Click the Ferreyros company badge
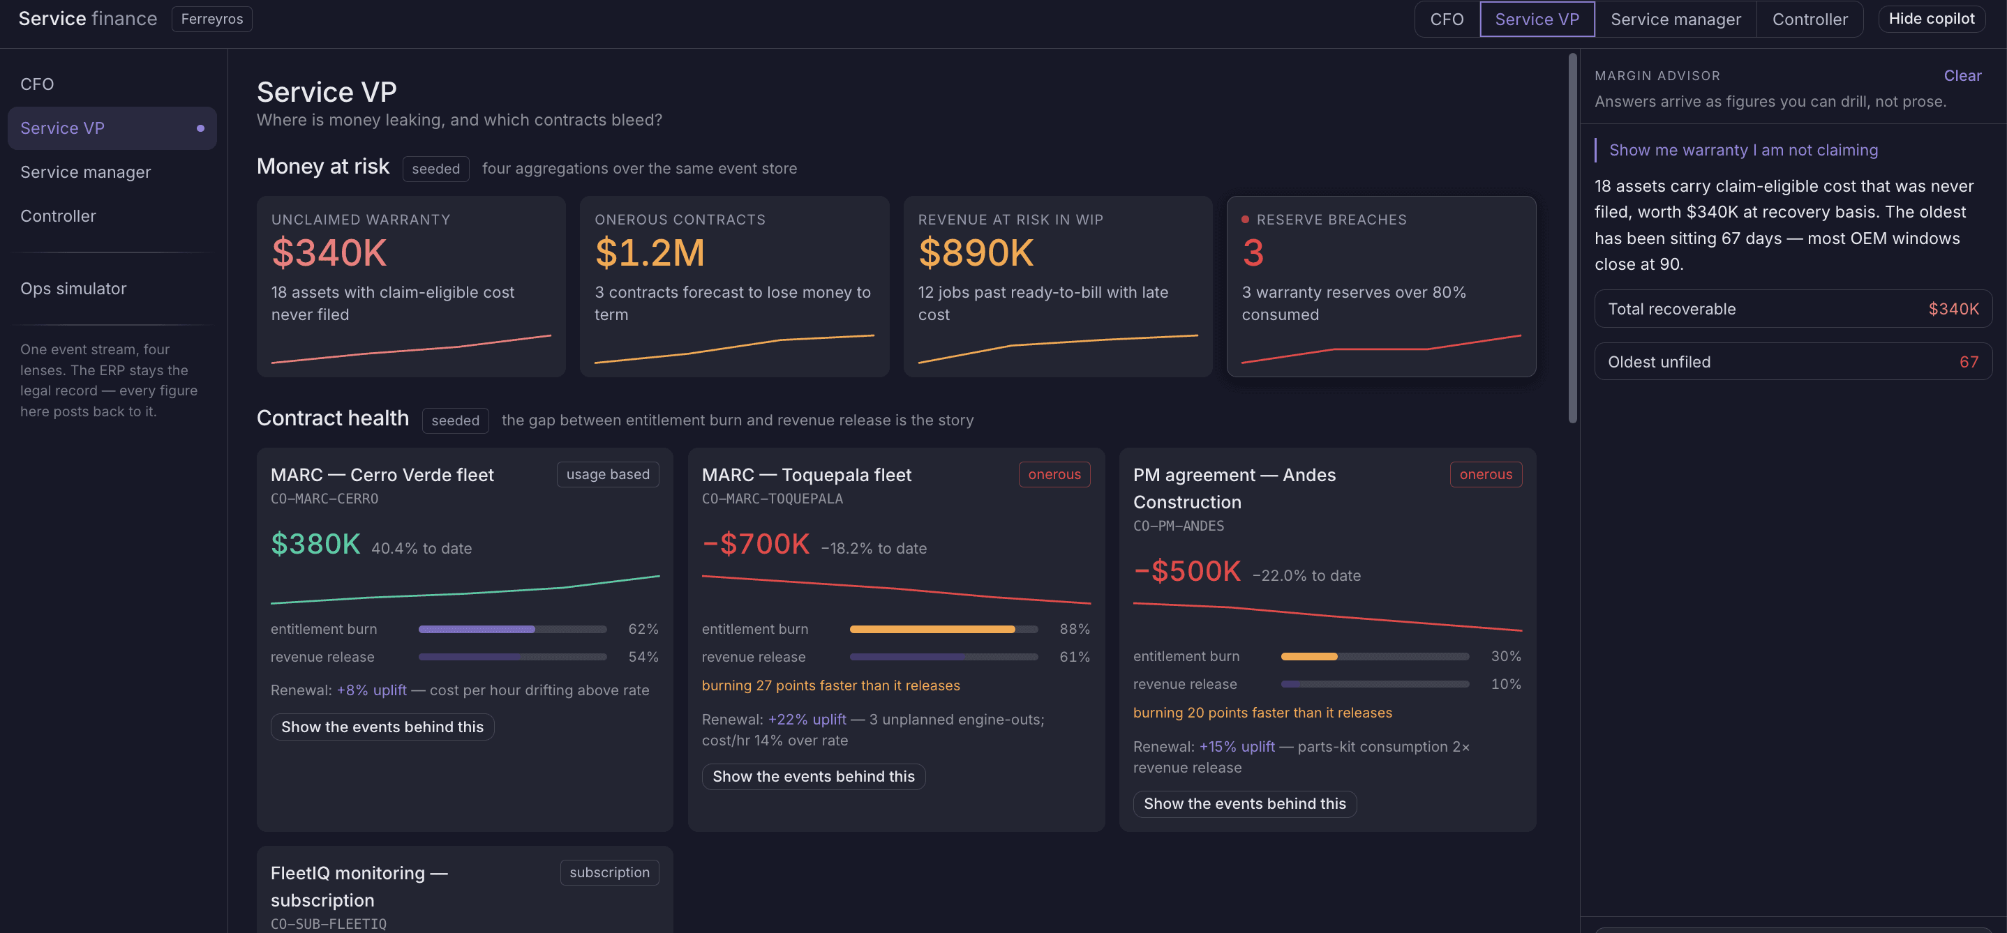Viewport: 2007px width, 933px height. point(212,19)
